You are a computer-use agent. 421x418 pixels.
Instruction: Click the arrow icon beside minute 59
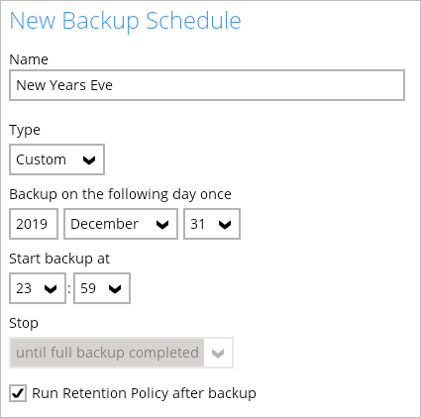[115, 289]
